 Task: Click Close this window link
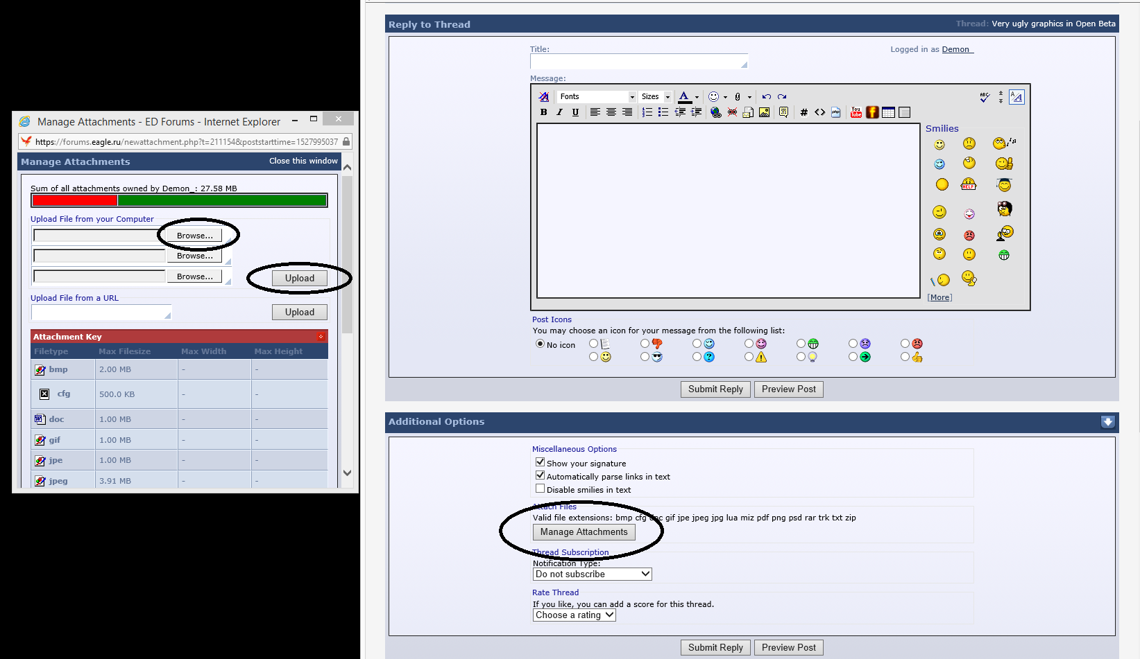(x=303, y=161)
